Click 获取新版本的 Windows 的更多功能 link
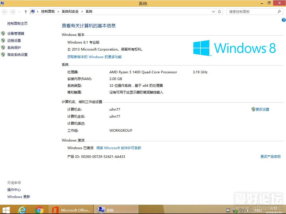Viewport: 286px width, 214px height. 95,57
